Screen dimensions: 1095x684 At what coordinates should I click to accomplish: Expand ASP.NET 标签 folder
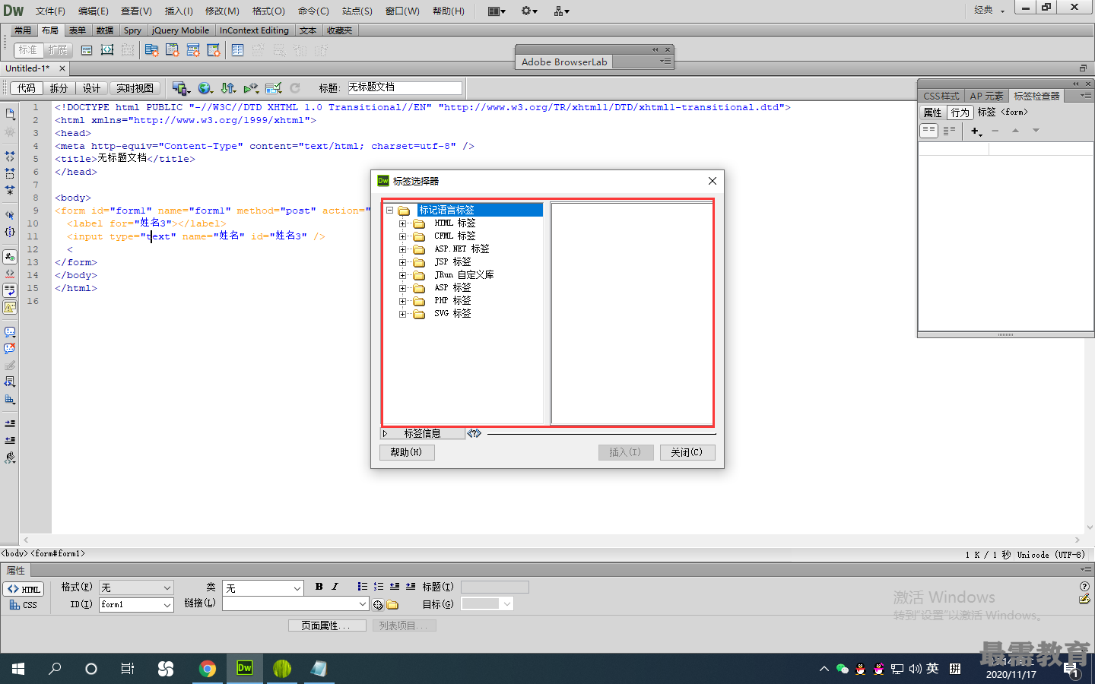403,249
